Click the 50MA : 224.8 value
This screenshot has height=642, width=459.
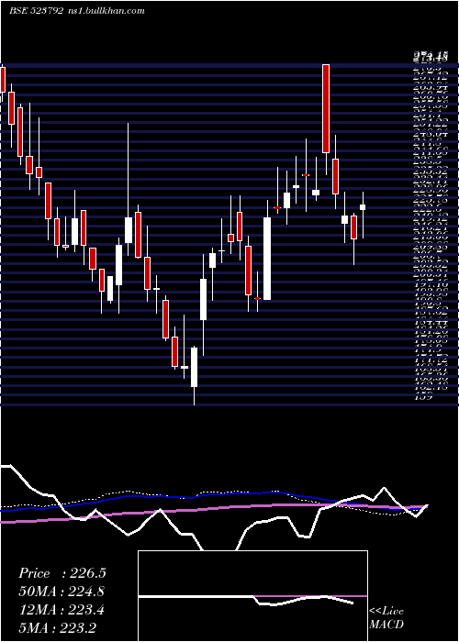coord(62,592)
